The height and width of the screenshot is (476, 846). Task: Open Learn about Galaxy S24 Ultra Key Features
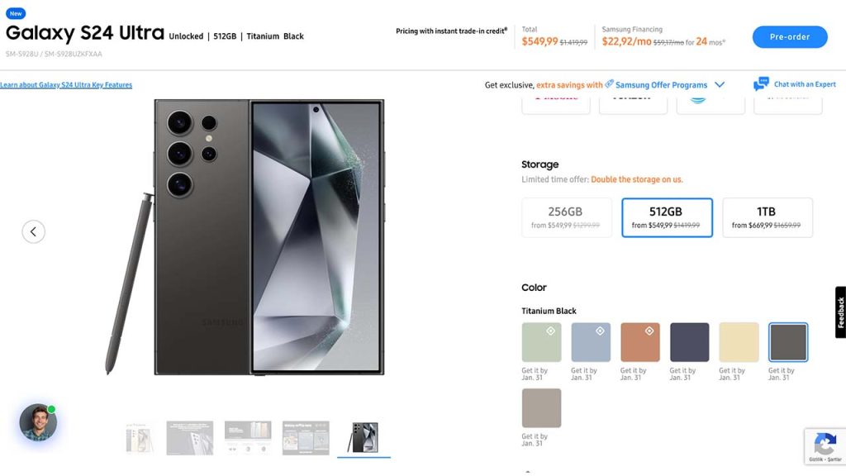(x=66, y=85)
